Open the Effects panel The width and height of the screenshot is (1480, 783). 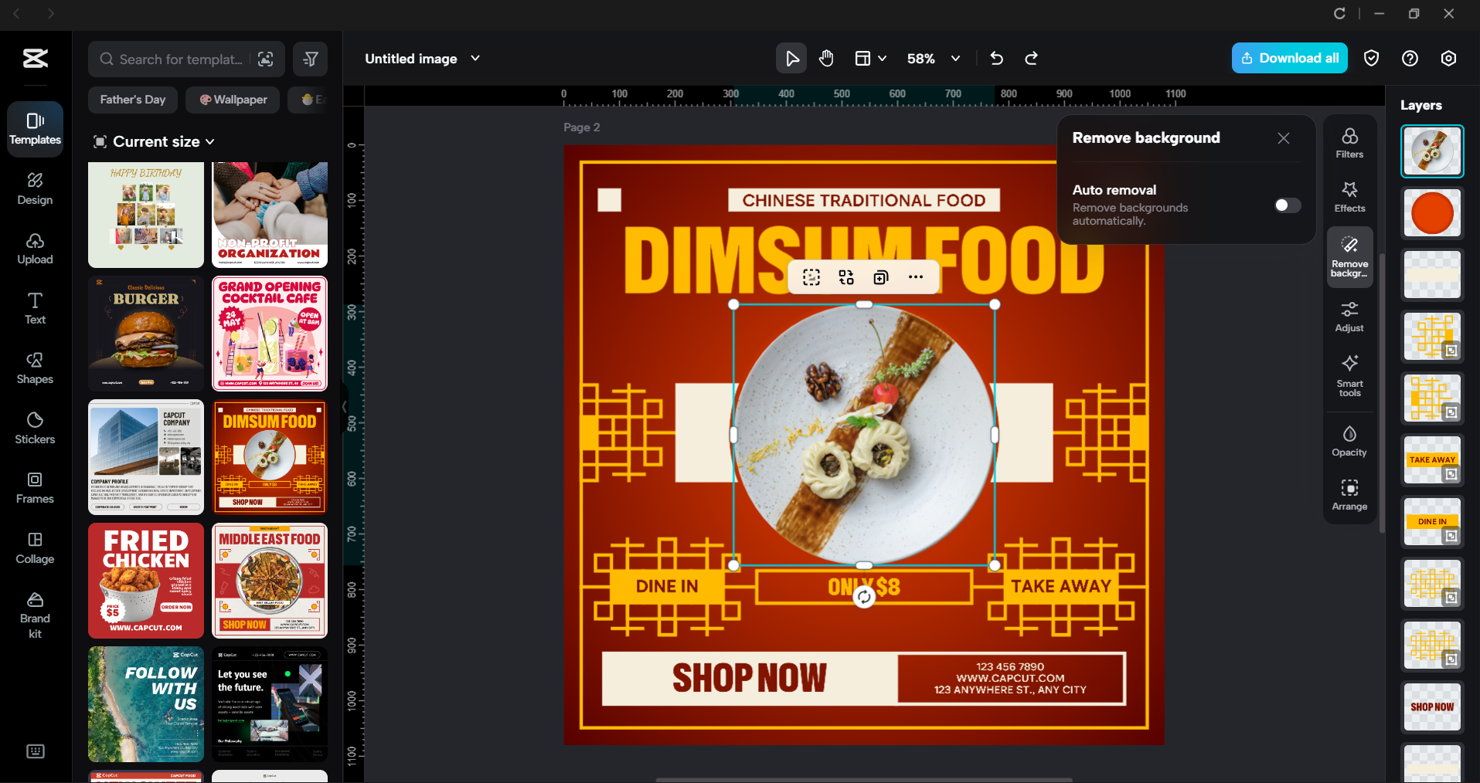tap(1349, 195)
